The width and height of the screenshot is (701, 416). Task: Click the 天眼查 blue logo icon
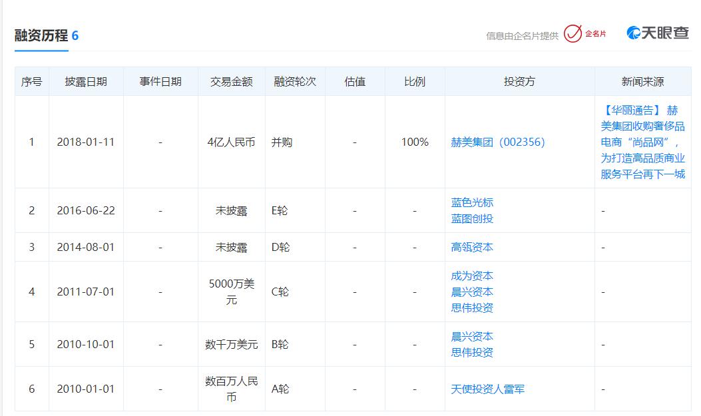coord(632,31)
